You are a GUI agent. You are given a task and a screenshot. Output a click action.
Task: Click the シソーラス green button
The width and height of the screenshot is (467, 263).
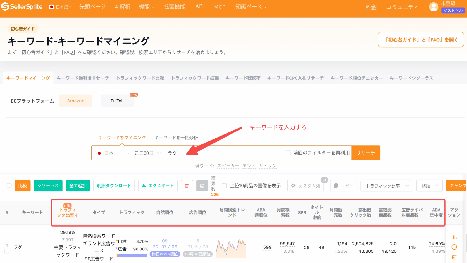coord(48,186)
